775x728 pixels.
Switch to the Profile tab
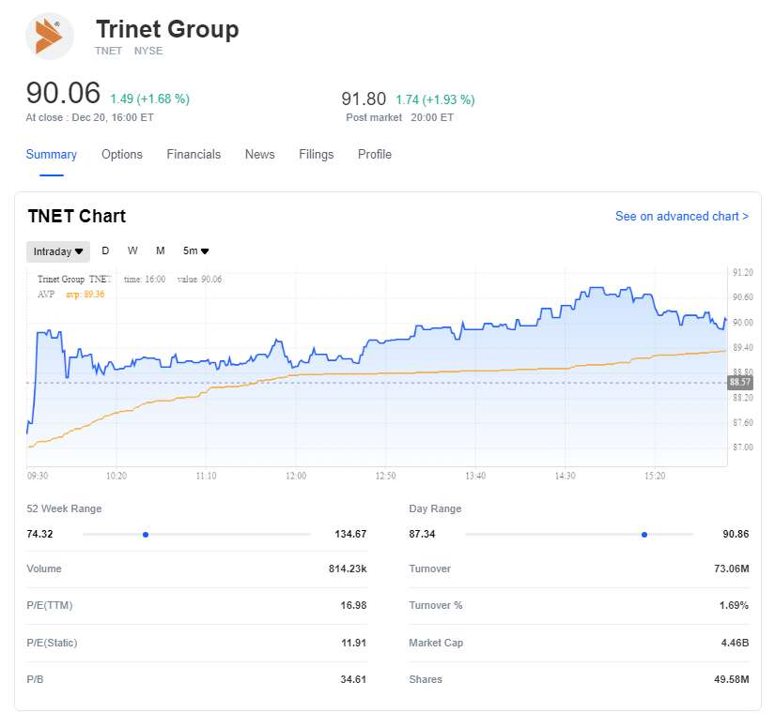tap(375, 155)
